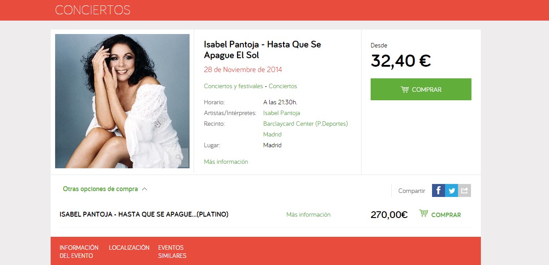Open the Conciertos subcategory link
The image size is (549, 265).
283,86
